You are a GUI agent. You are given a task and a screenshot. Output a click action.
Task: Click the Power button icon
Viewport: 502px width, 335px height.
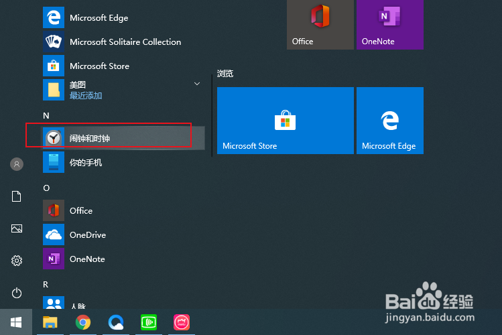[x=17, y=293]
